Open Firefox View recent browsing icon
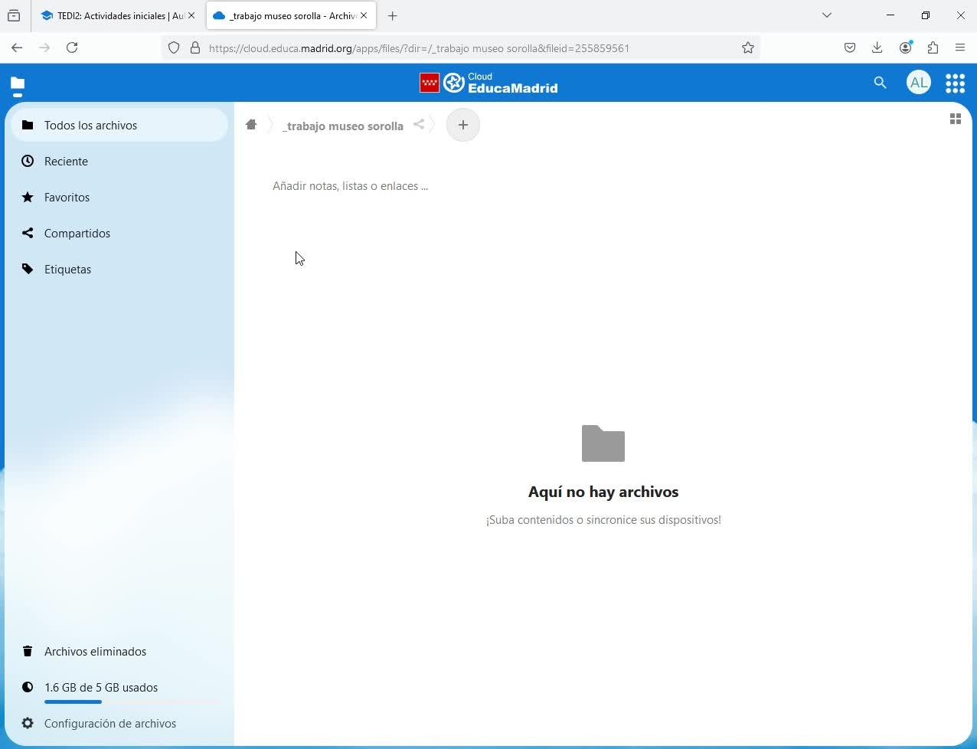 point(14,15)
